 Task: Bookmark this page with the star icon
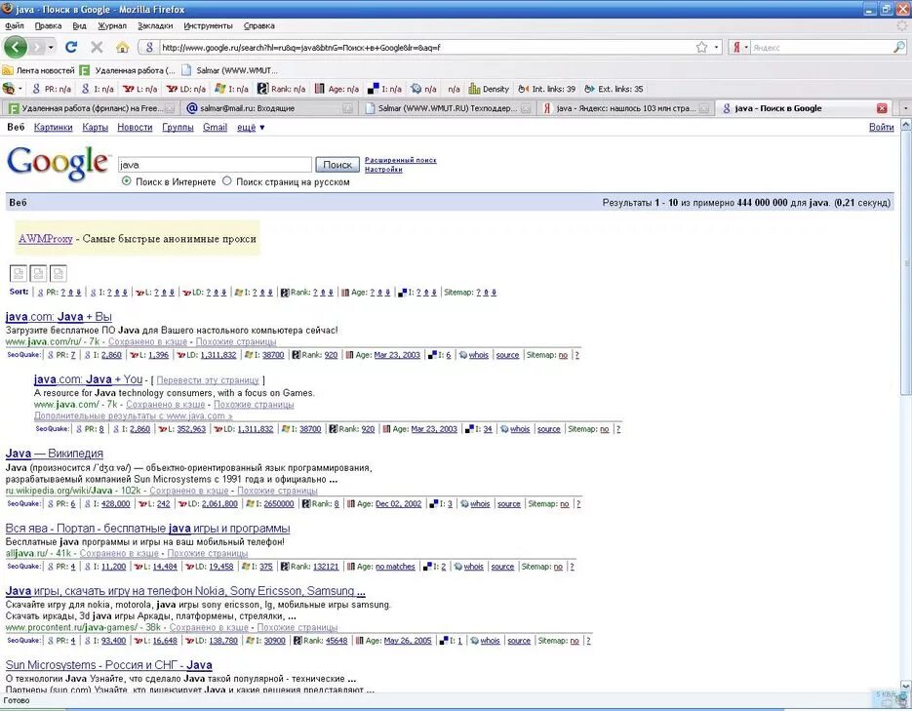coord(702,47)
